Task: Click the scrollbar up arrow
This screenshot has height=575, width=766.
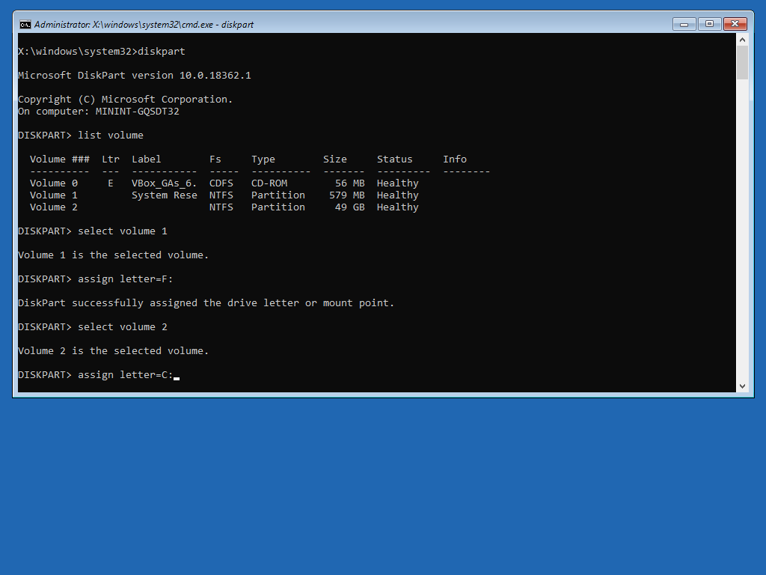Action: pos(742,39)
